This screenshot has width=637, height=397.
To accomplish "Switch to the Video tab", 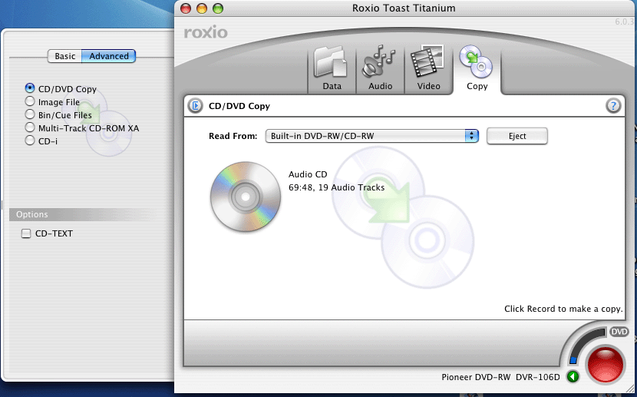I will [428, 70].
